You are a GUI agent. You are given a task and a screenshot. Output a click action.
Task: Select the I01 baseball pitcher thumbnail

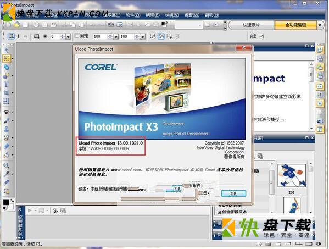pyautogui.click(x=292, y=176)
